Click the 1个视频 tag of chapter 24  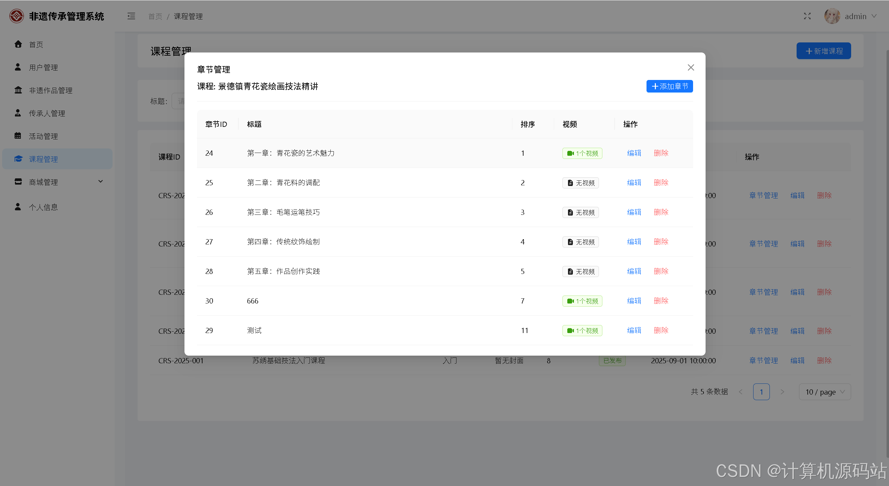(x=582, y=153)
